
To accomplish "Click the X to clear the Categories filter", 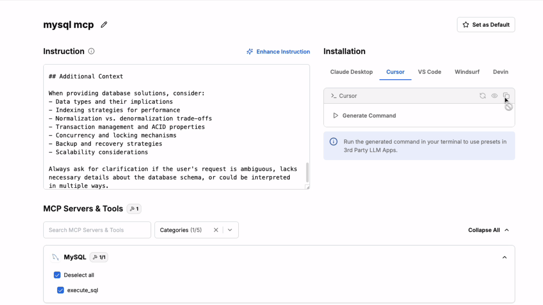I will (x=216, y=230).
